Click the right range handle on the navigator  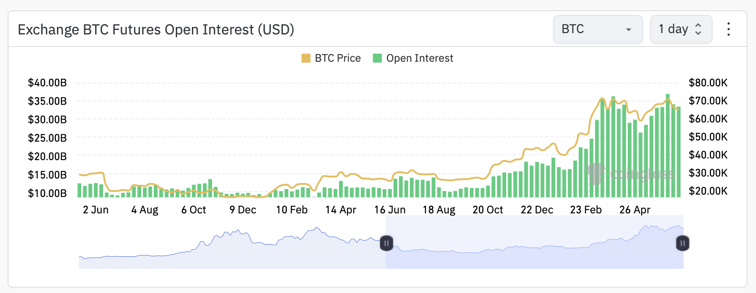coord(682,243)
